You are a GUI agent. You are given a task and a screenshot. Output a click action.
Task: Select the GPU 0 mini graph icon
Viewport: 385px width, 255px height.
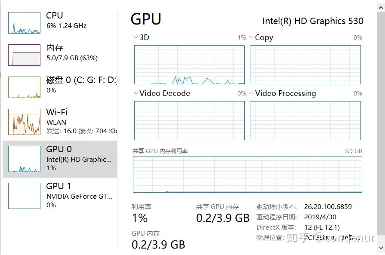pos(24,158)
